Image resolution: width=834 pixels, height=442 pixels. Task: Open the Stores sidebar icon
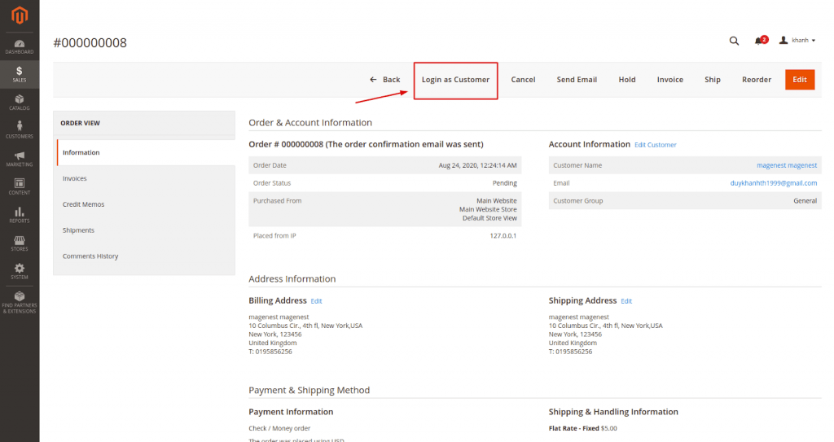click(x=20, y=243)
